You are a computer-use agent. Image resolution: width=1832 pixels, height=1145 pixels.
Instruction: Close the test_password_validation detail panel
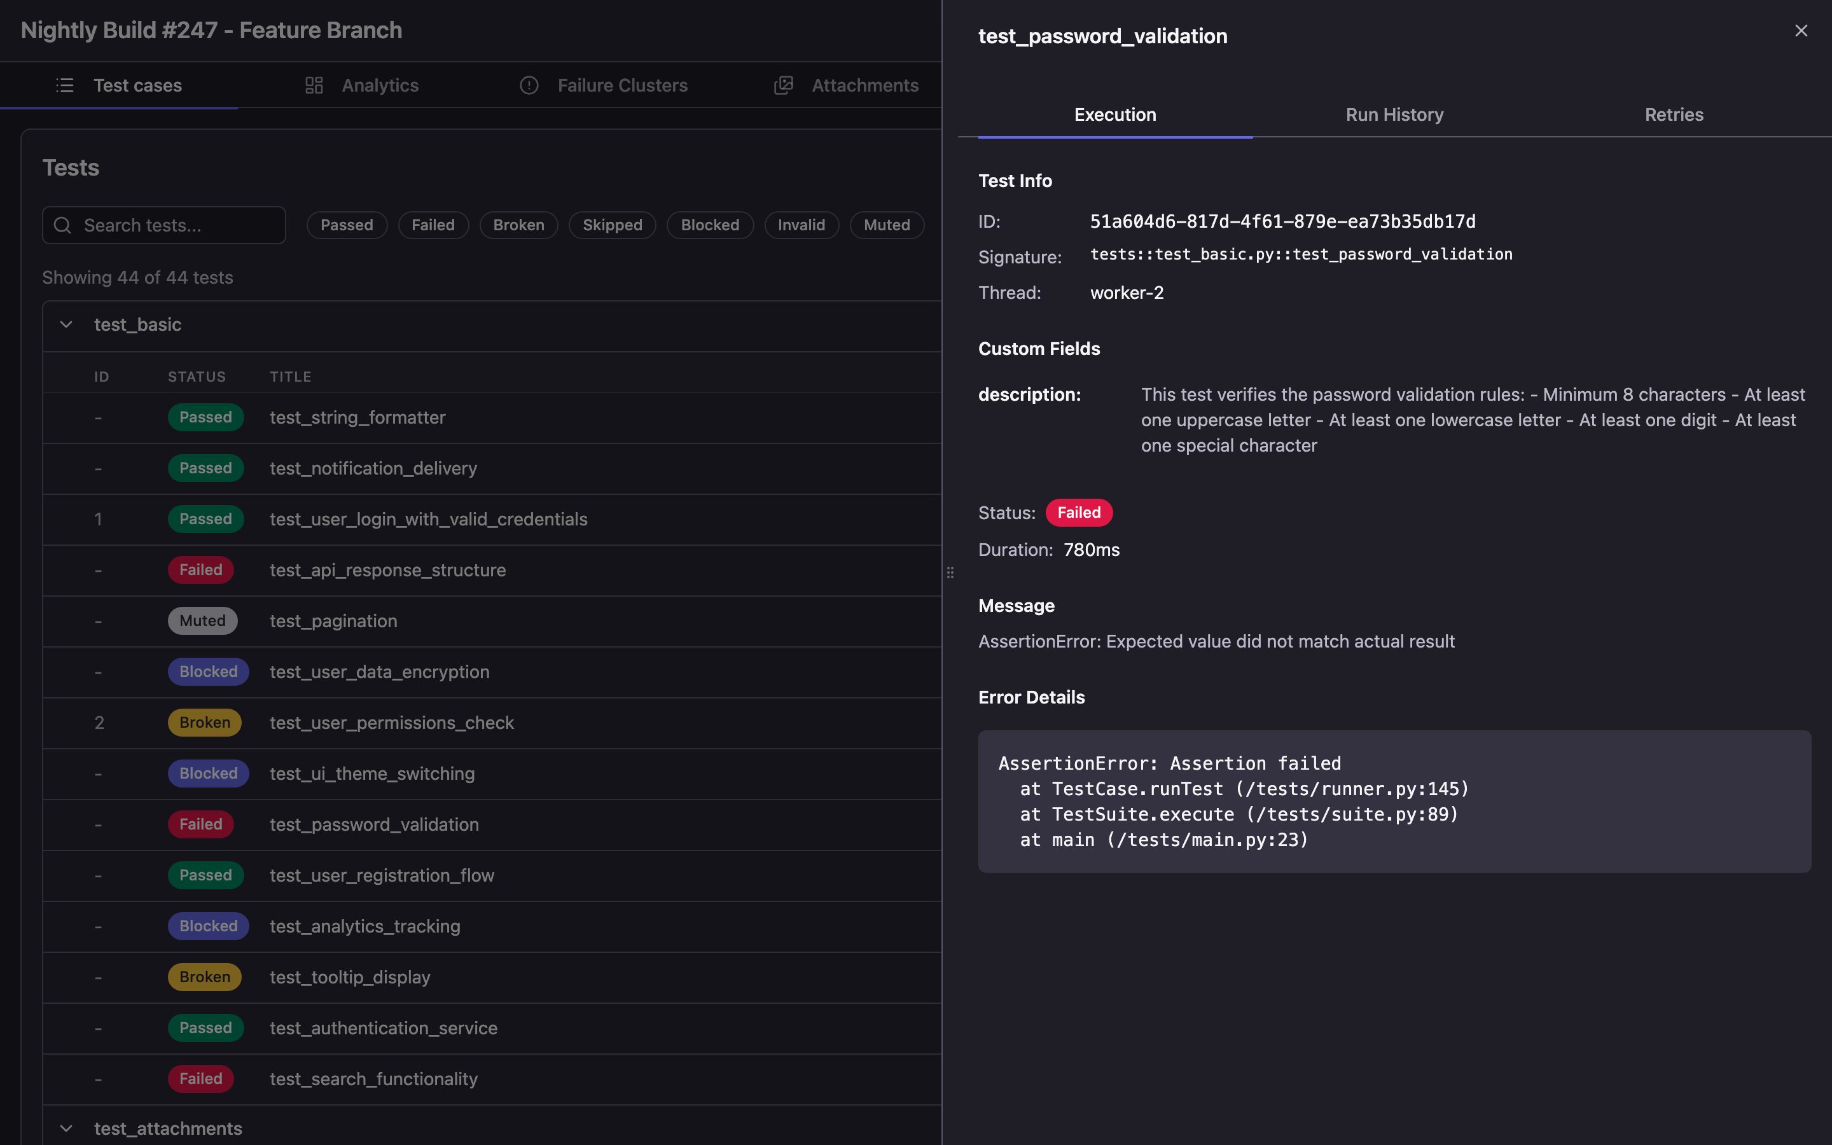pyautogui.click(x=1801, y=31)
